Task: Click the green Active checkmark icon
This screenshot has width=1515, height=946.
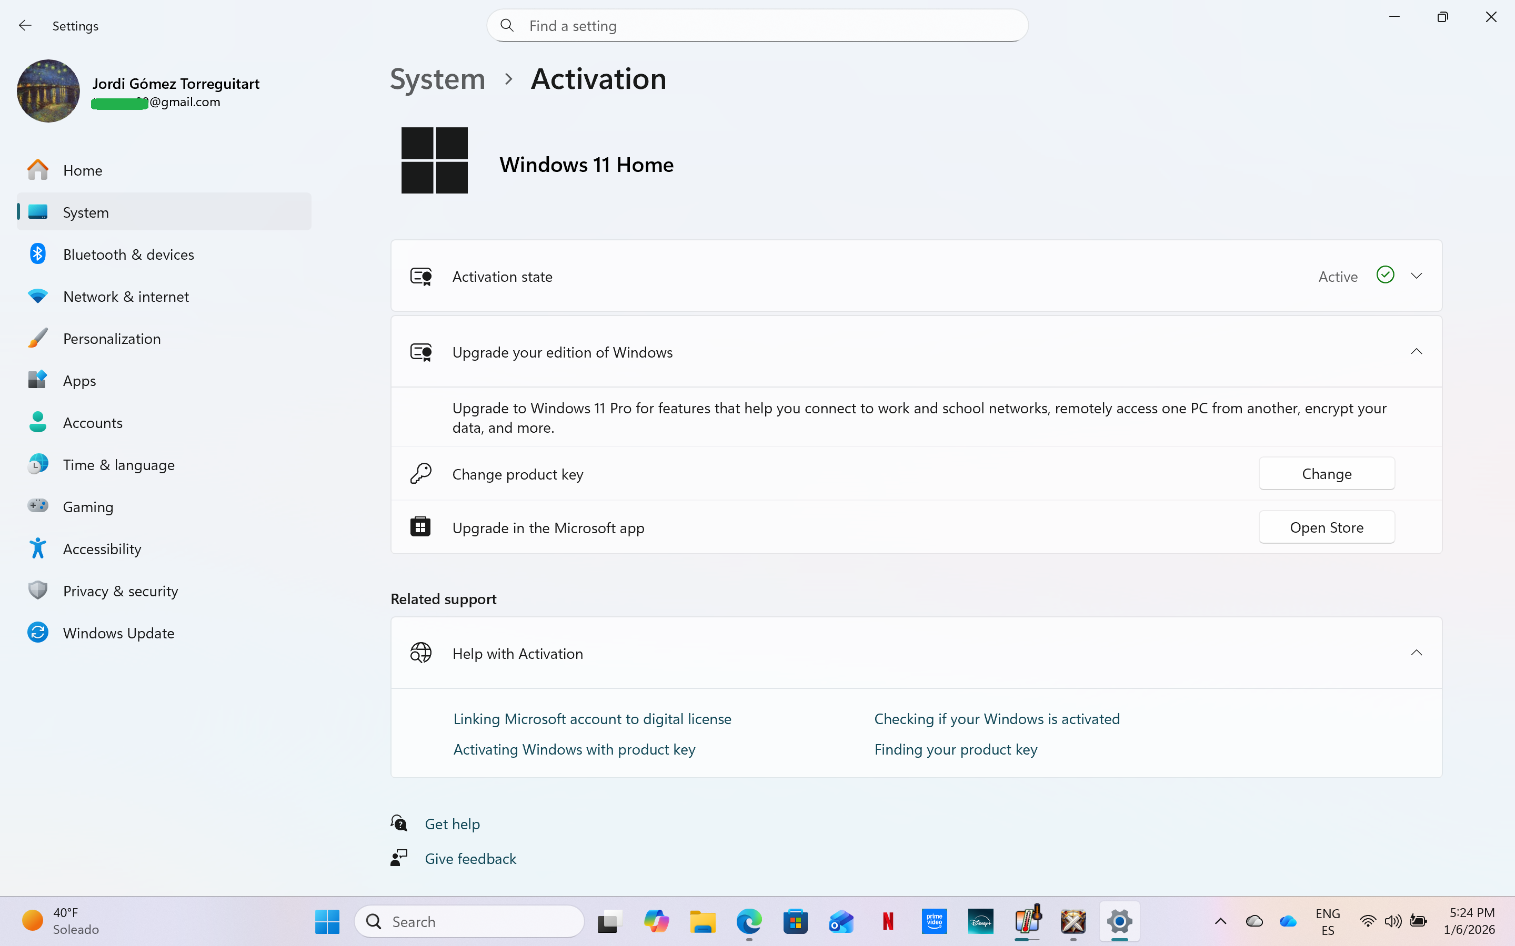Action: click(x=1385, y=274)
